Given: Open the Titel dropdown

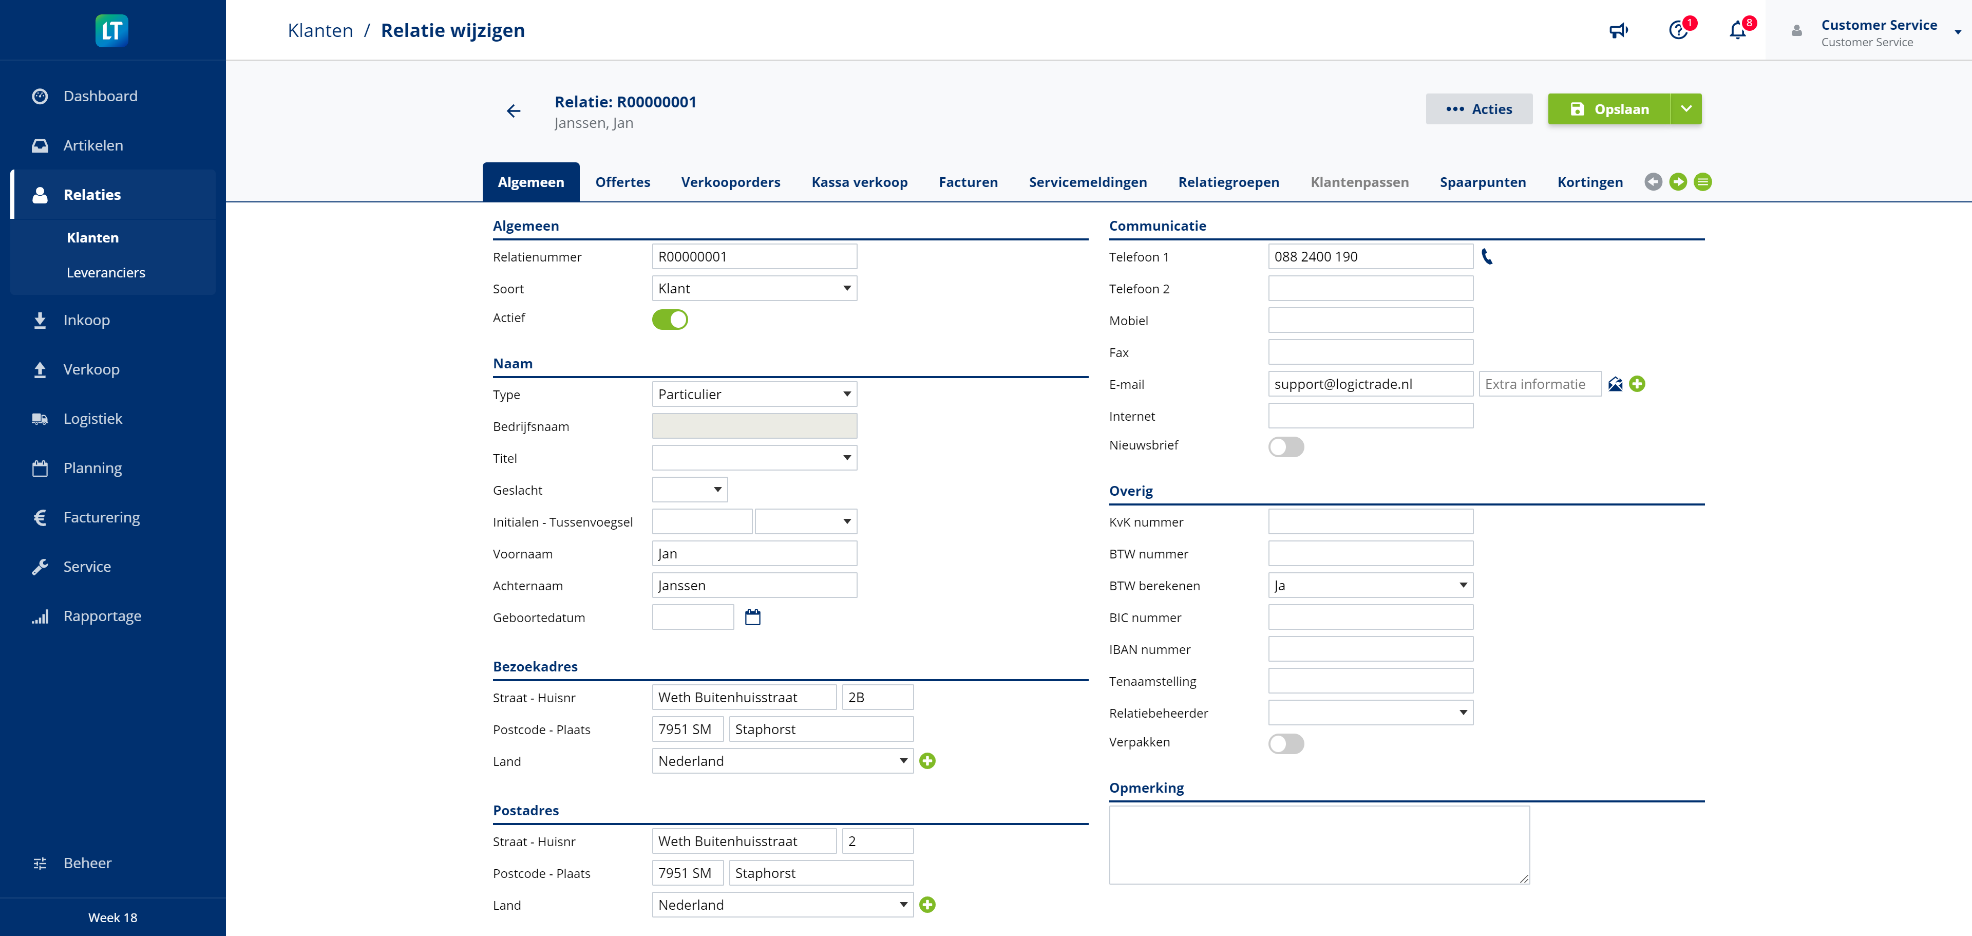Looking at the screenshot, I should [x=754, y=458].
